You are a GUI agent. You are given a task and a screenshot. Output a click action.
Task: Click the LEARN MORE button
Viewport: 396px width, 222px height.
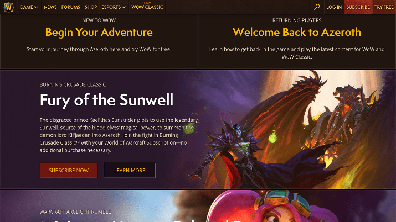130,171
